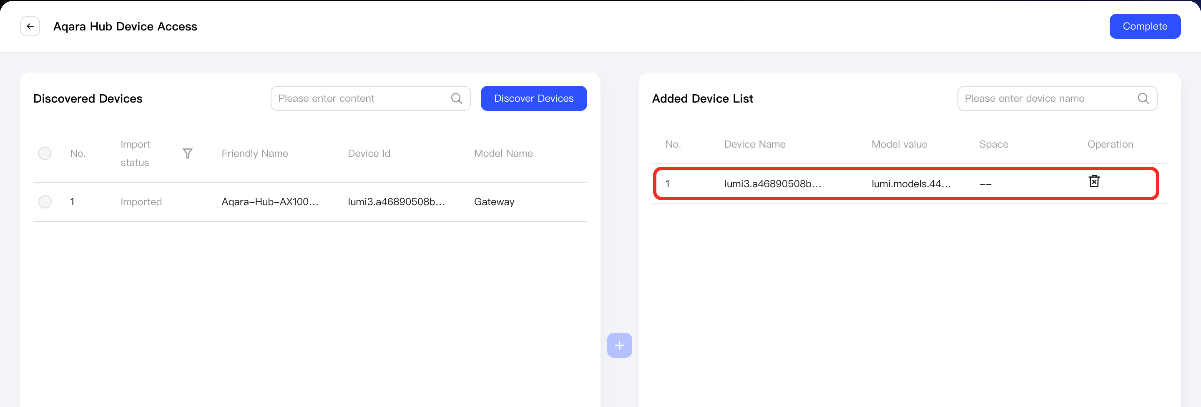The width and height of the screenshot is (1201, 407).
Task: Click the Friendly Name column header
Action: [x=254, y=153]
